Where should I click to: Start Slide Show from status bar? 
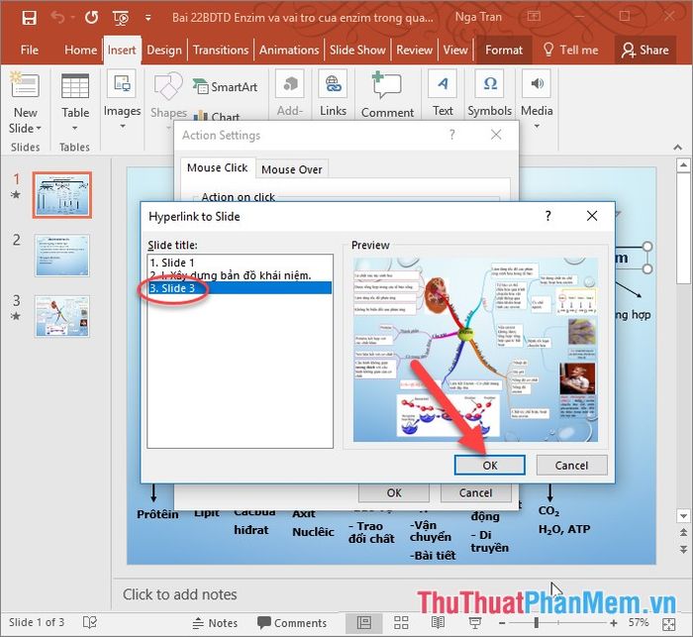click(x=475, y=623)
